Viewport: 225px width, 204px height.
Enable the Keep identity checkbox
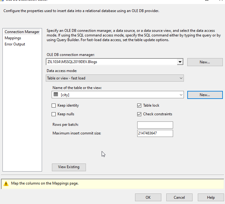(53, 106)
